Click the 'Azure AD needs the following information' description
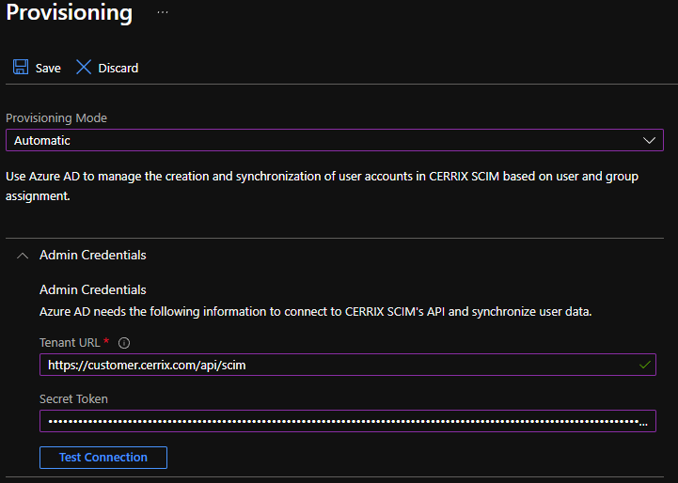 pos(316,311)
